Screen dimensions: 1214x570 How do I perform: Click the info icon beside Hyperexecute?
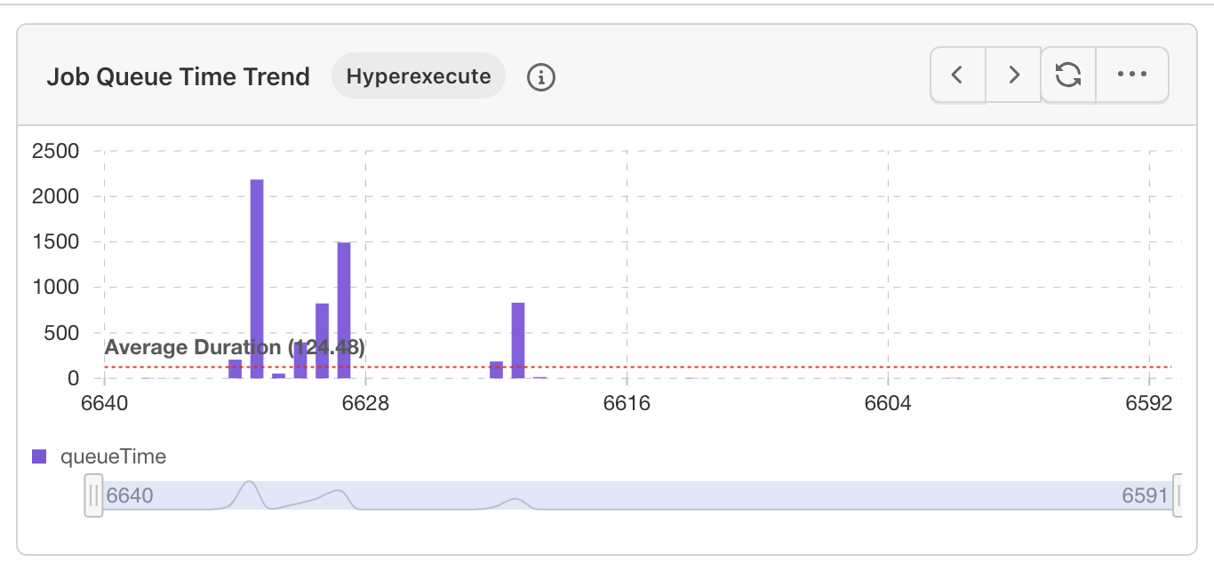click(x=541, y=77)
